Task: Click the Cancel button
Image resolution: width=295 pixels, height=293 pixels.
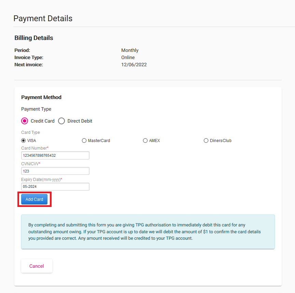Action: pos(37,266)
